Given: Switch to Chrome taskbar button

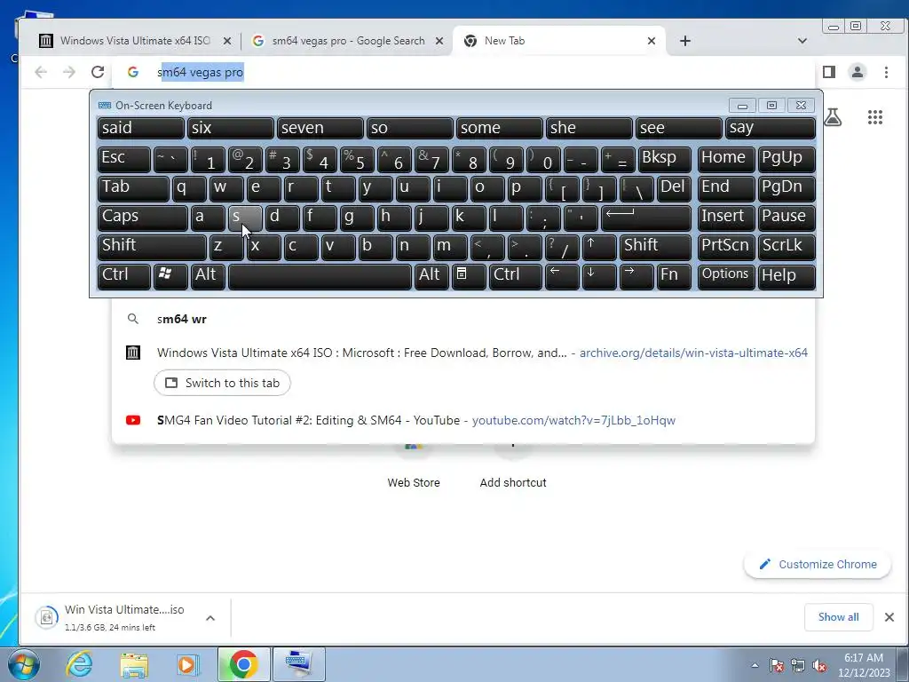Looking at the screenshot, I should coord(243,664).
